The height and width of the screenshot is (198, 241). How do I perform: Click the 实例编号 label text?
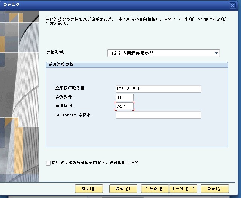click(64, 97)
